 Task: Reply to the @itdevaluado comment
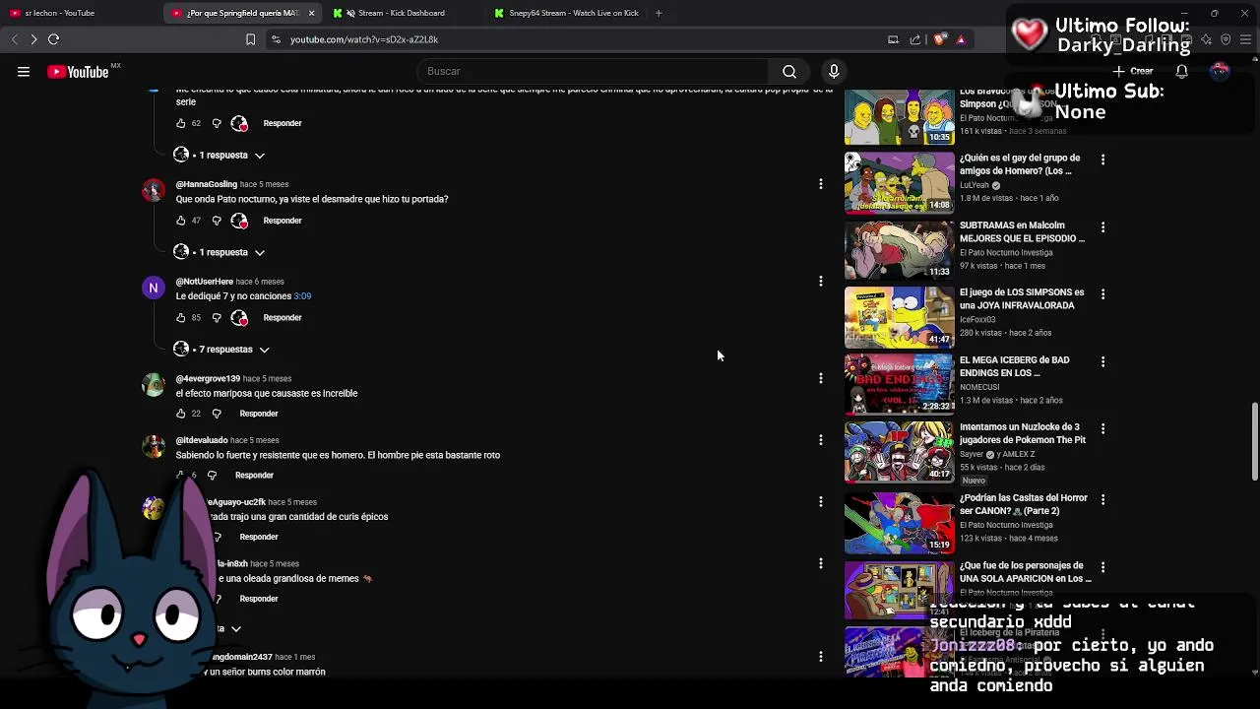coord(254,476)
